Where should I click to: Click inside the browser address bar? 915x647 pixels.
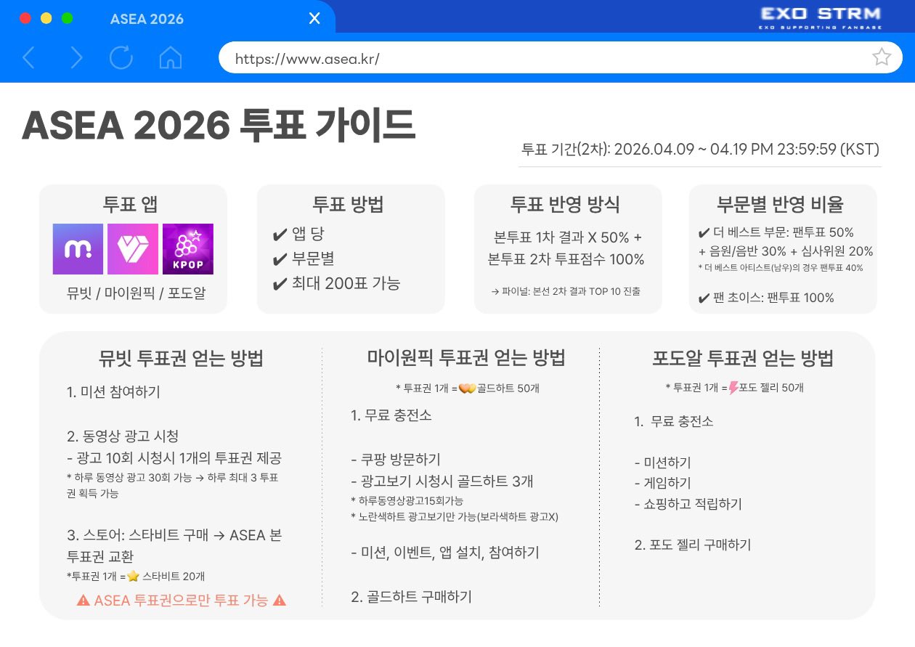coord(508,57)
